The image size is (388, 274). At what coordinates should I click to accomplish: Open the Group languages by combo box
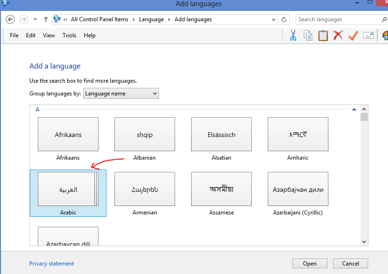(121, 93)
